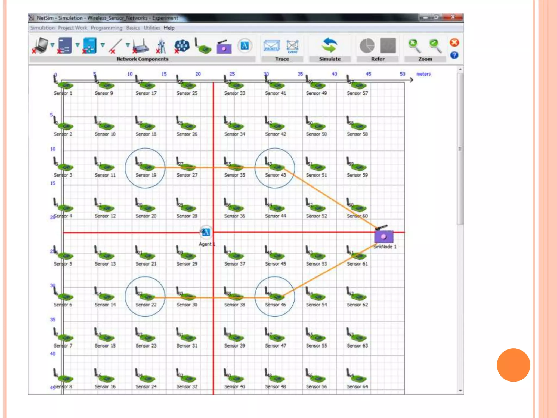Click the vertical scrollbar thumb

coord(460,149)
